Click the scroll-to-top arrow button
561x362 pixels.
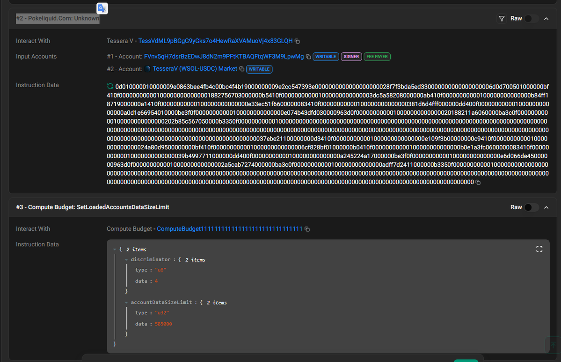[x=553, y=345]
